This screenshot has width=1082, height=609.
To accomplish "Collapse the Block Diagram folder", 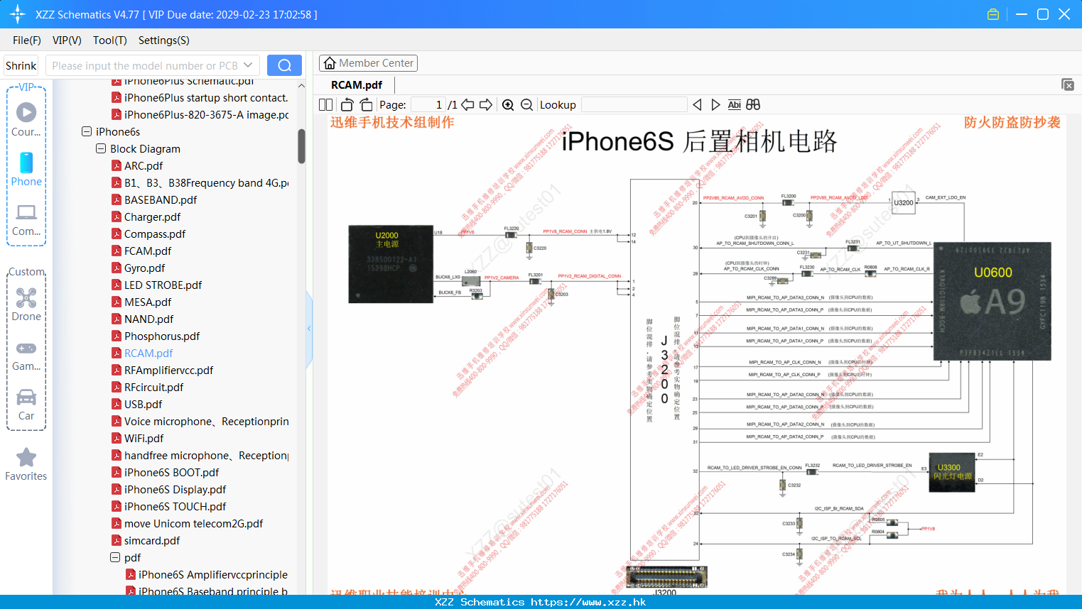I will [101, 148].
